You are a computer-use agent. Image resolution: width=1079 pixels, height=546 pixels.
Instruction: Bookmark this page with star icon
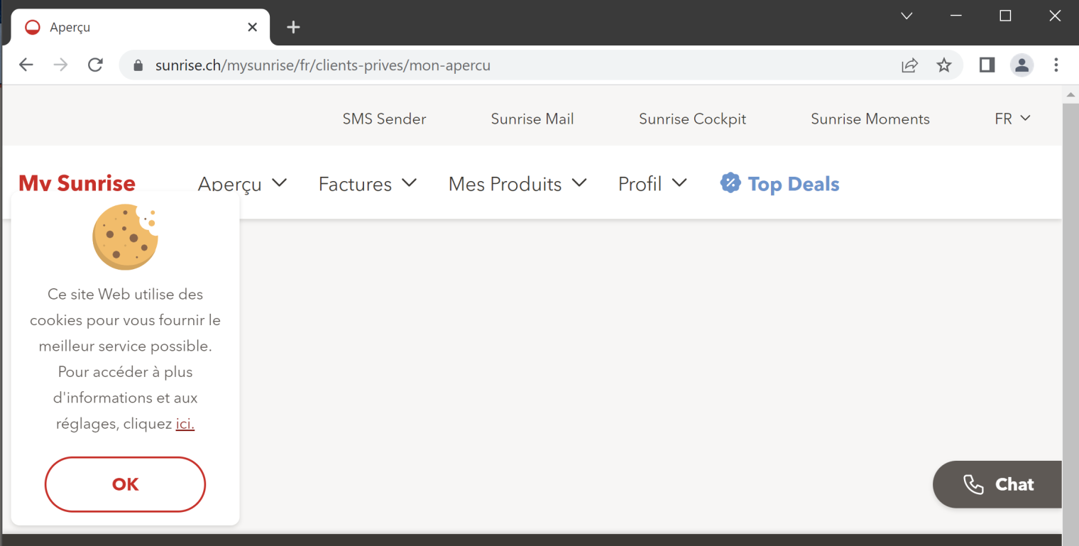pyautogui.click(x=943, y=65)
